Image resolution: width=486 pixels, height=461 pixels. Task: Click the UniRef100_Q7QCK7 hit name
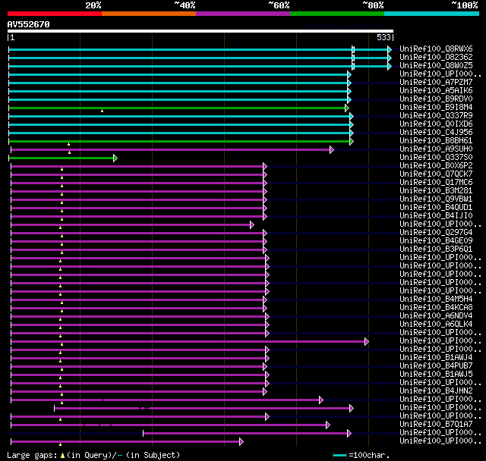[436, 174]
